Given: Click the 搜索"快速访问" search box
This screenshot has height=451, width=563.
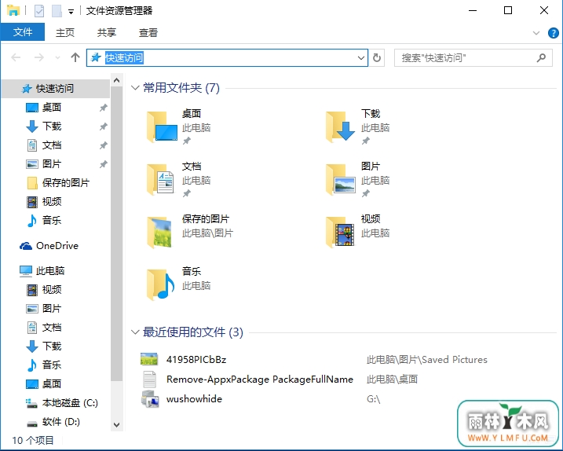Looking at the screenshot, I should (x=473, y=58).
